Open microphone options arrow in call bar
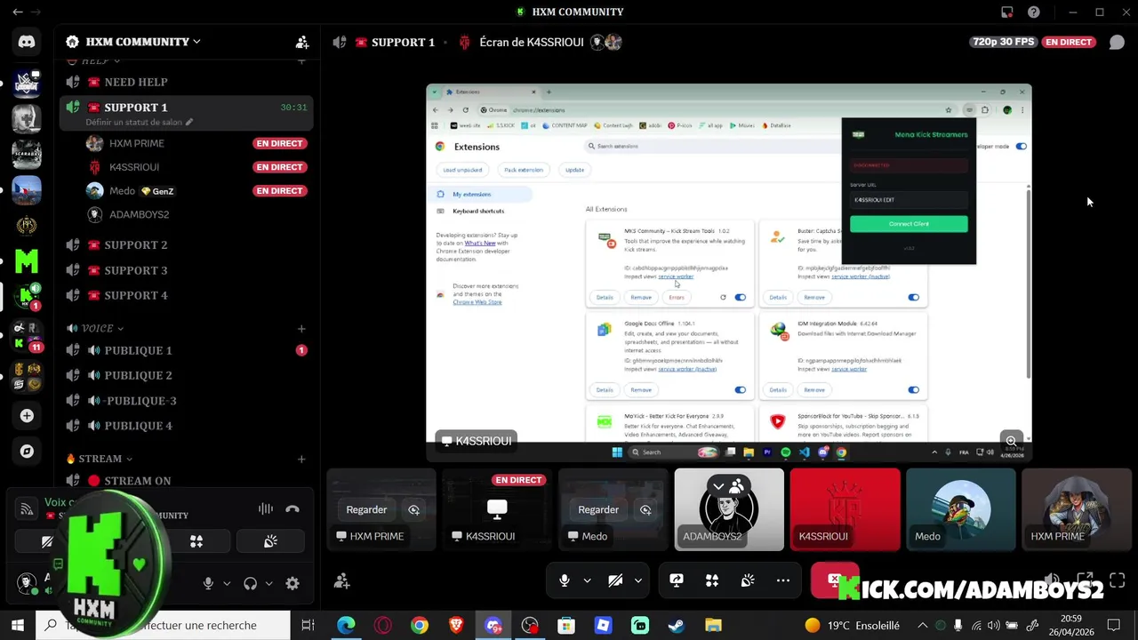The width and height of the screenshot is (1138, 640). 587,580
